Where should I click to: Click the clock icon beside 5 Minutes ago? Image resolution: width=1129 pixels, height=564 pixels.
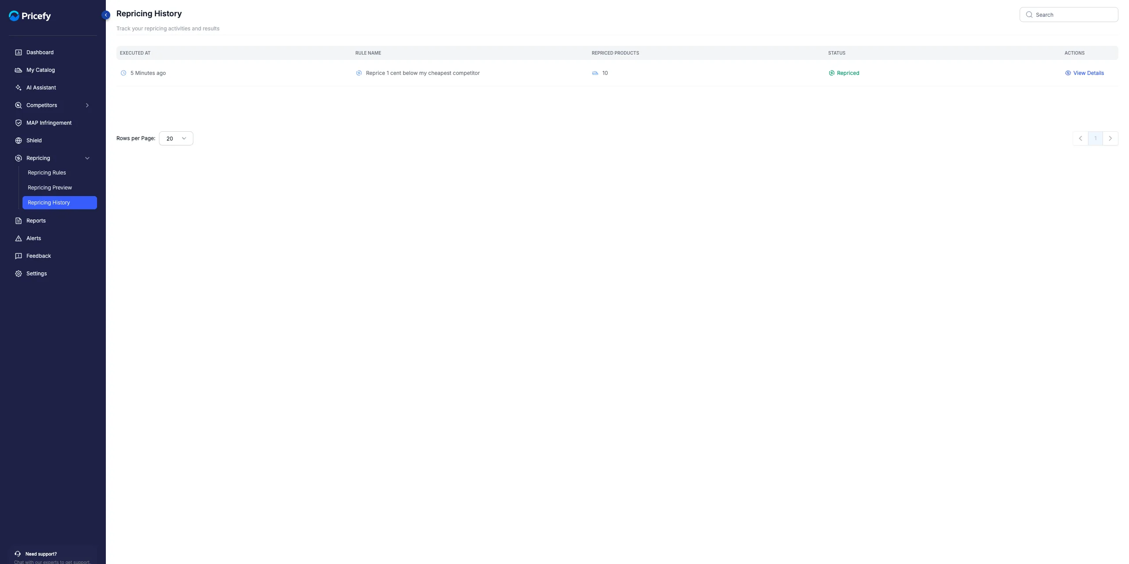coord(123,73)
